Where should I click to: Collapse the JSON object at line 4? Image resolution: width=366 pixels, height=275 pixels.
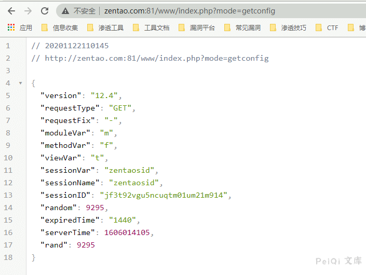coord(20,83)
